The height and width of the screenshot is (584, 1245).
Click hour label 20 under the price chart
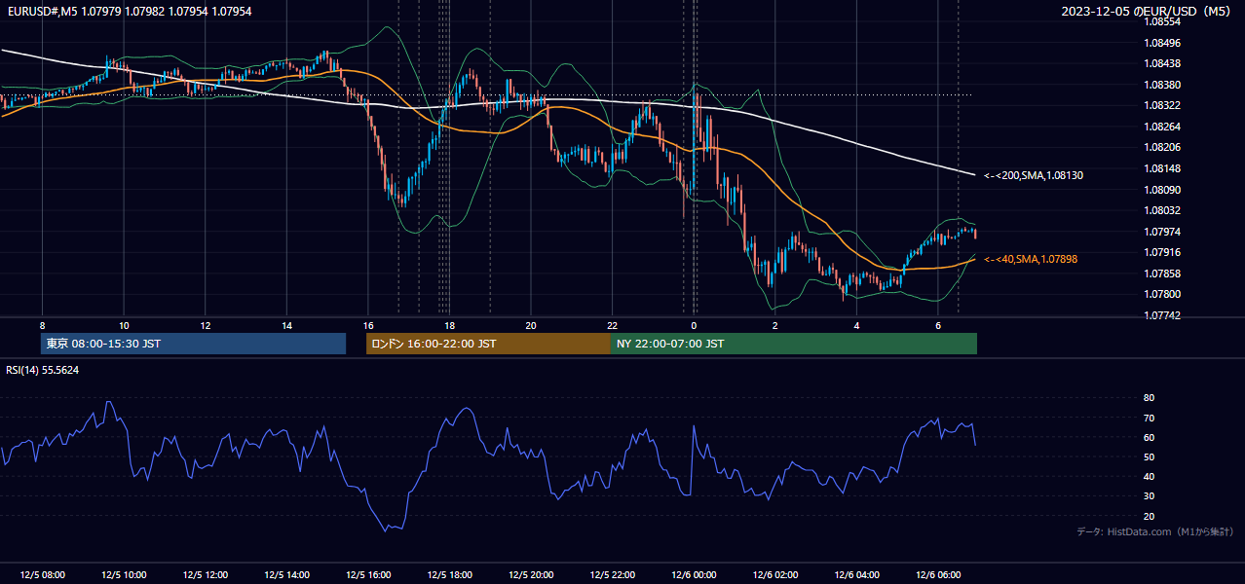click(530, 325)
